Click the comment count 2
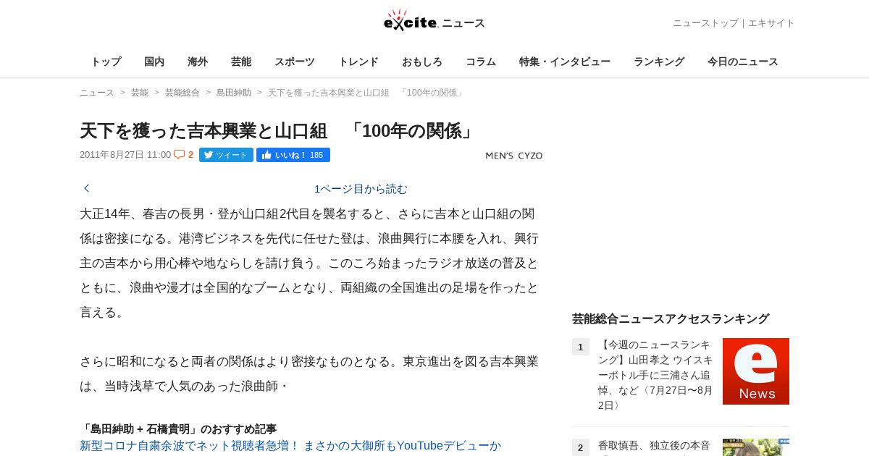Viewport: 869px width, 456px height. pos(190,155)
